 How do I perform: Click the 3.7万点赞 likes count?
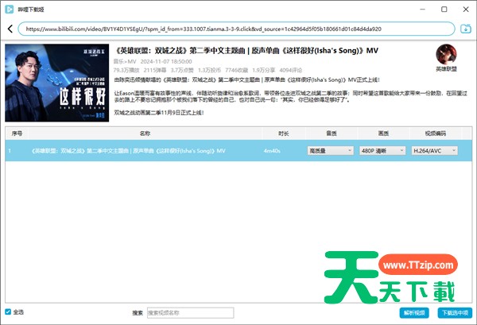coord(182,70)
